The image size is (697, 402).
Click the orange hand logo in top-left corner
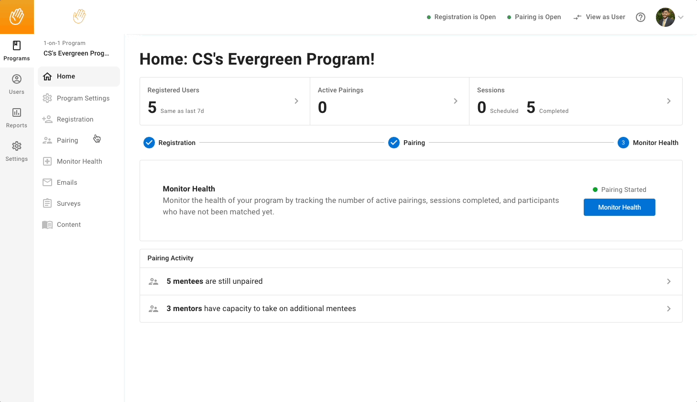pos(17,17)
